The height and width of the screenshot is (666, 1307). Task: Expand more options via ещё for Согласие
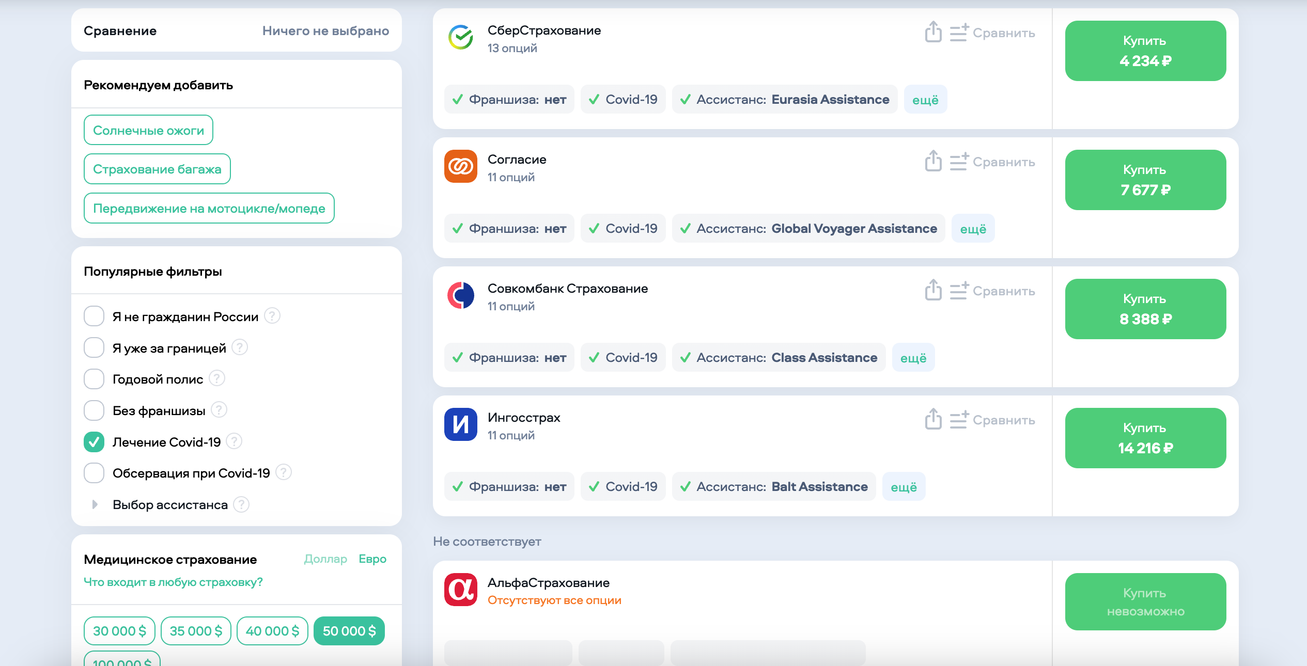pyautogui.click(x=973, y=229)
